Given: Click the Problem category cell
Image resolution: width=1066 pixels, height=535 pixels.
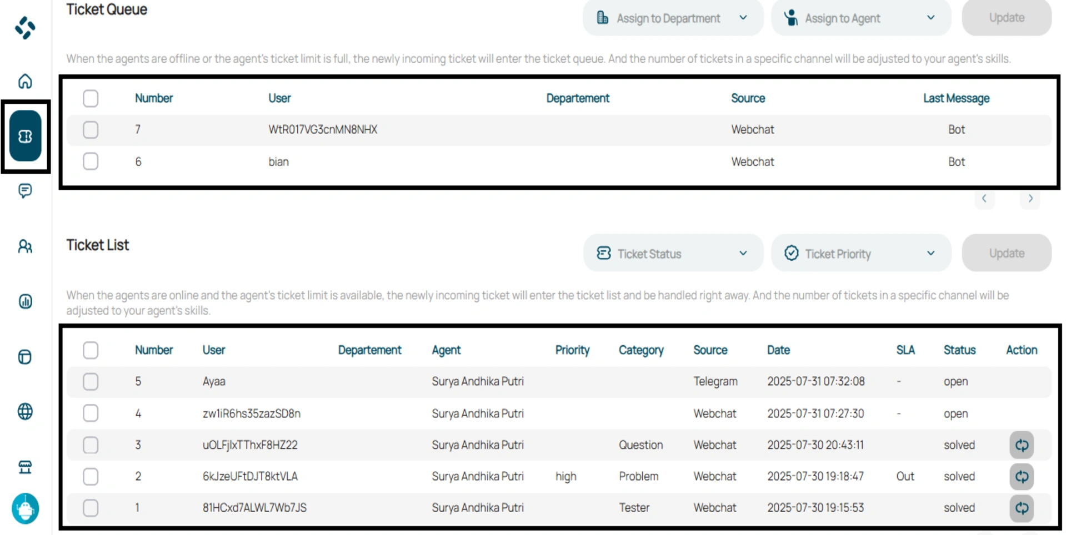Looking at the screenshot, I should pos(638,477).
